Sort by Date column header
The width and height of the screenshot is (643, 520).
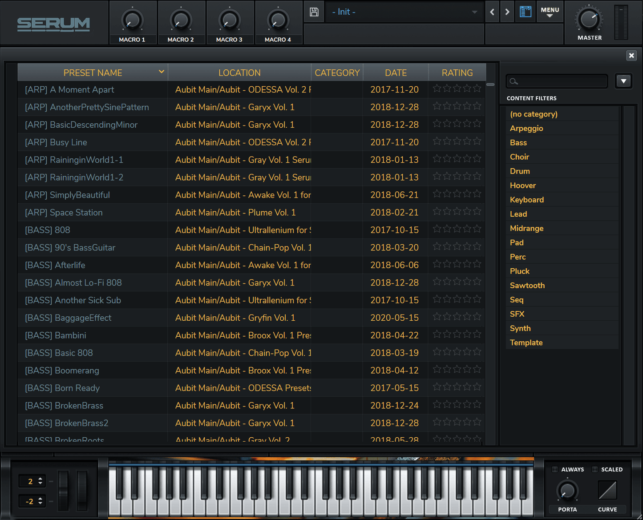(396, 73)
